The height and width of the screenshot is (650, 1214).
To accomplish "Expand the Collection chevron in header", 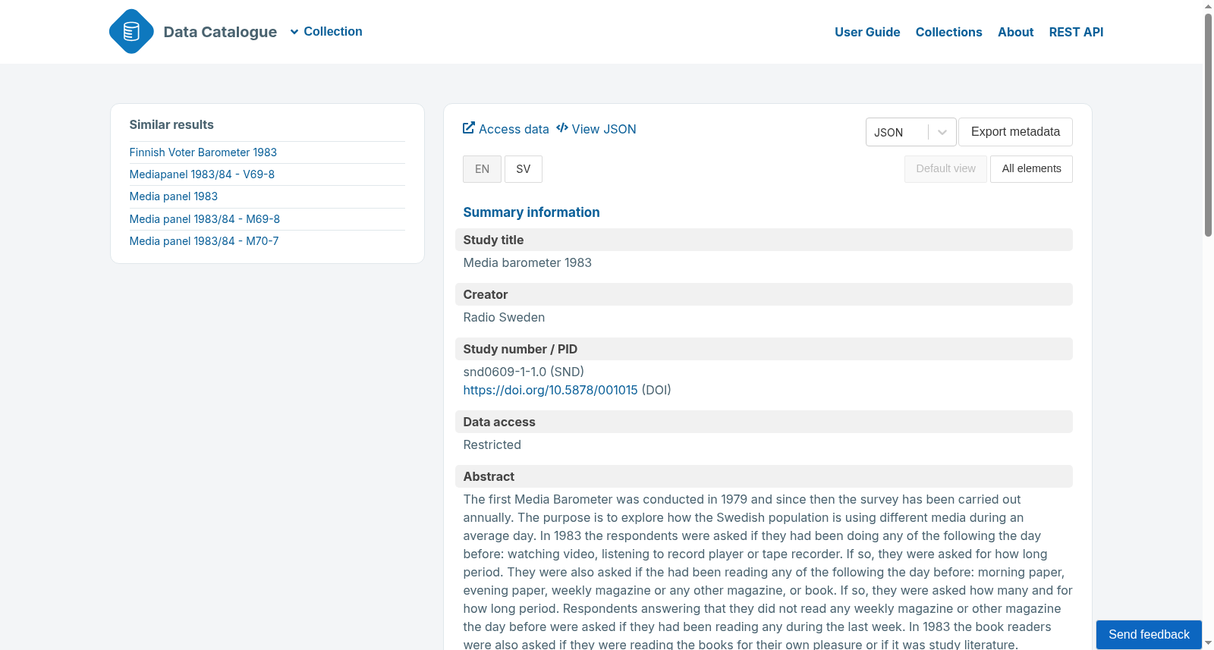I will (x=294, y=32).
